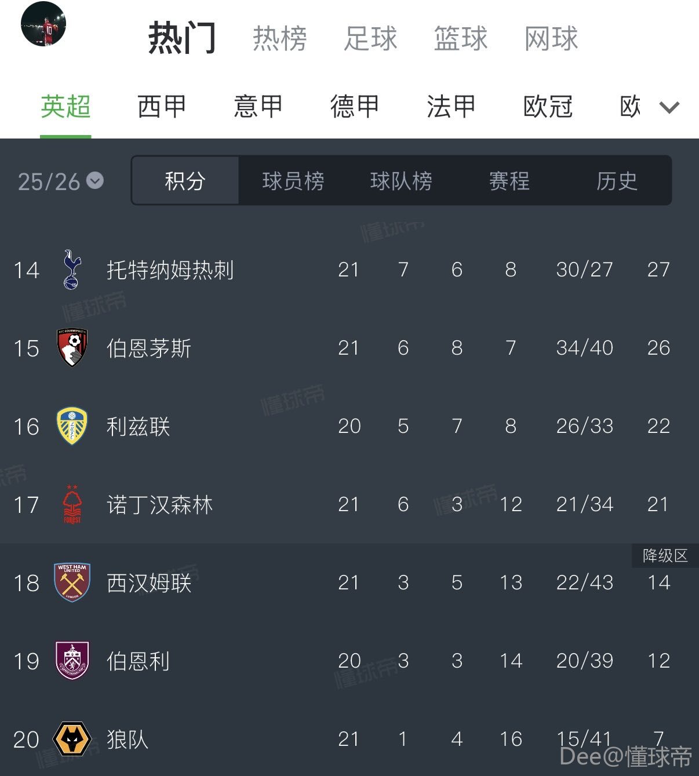Tap the Bournemouth club crest

tap(72, 348)
